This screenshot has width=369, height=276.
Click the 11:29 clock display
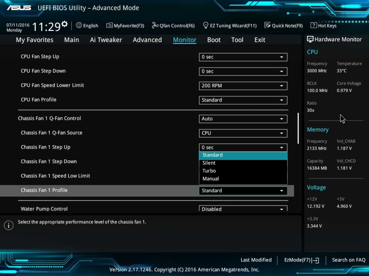click(x=46, y=27)
